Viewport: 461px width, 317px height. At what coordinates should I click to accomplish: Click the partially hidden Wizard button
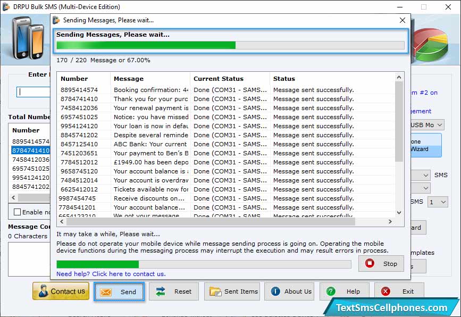pyautogui.click(x=426, y=145)
